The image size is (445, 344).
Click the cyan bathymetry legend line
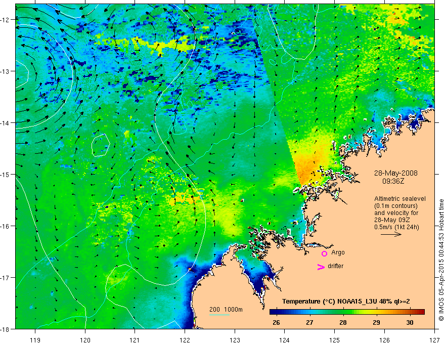[219, 315]
